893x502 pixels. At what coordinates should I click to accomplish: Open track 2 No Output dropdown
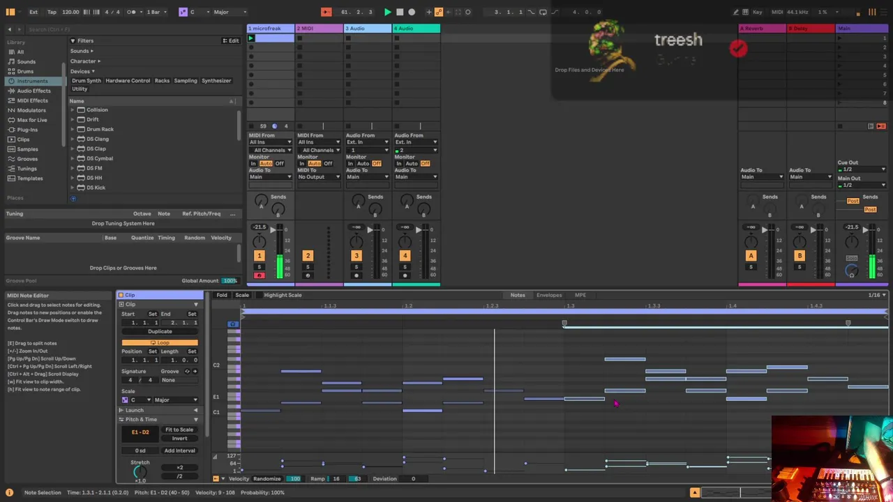pyautogui.click(x=319, y=177)
